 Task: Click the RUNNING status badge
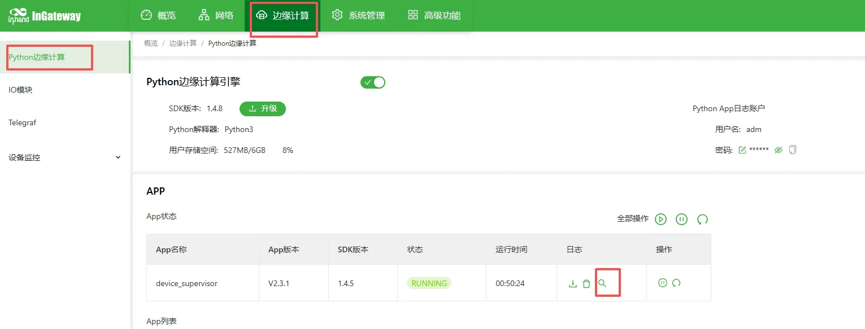(429, 283)
